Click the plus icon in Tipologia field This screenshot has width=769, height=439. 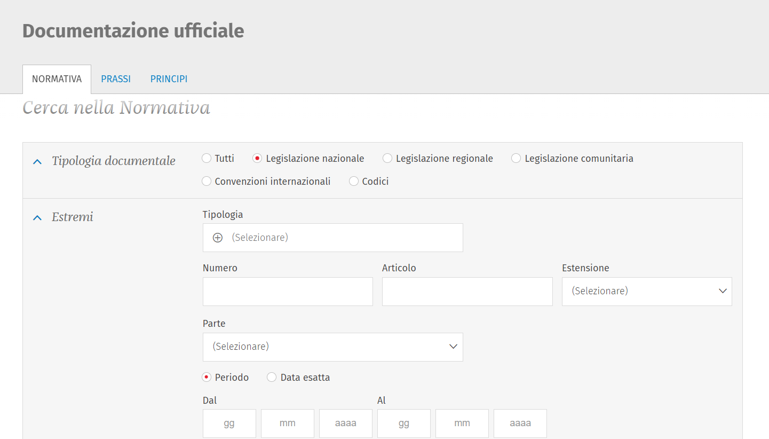click(x=218, y=238)
